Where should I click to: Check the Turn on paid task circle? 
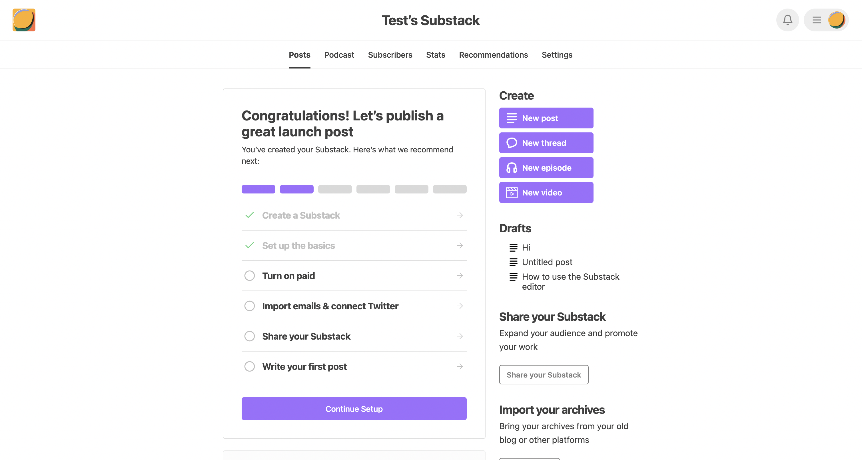249,275
